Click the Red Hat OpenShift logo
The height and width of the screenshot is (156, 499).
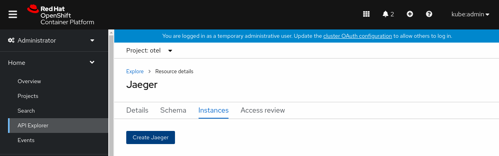click(61, 15)
